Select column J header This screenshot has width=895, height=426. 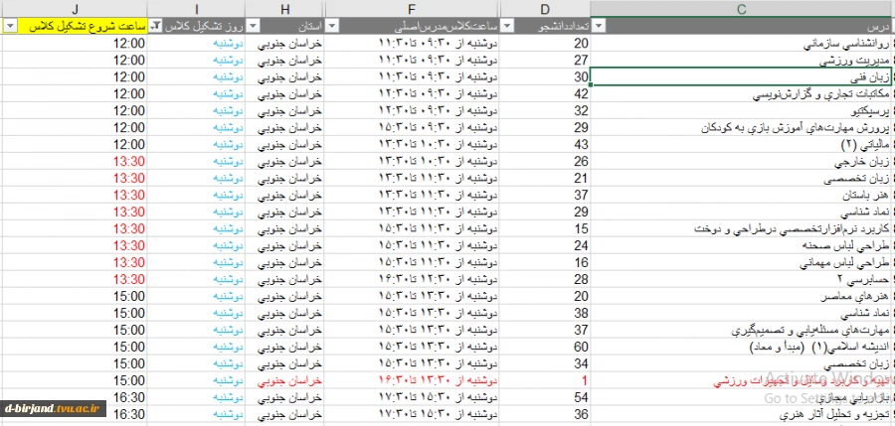(75, 9)
